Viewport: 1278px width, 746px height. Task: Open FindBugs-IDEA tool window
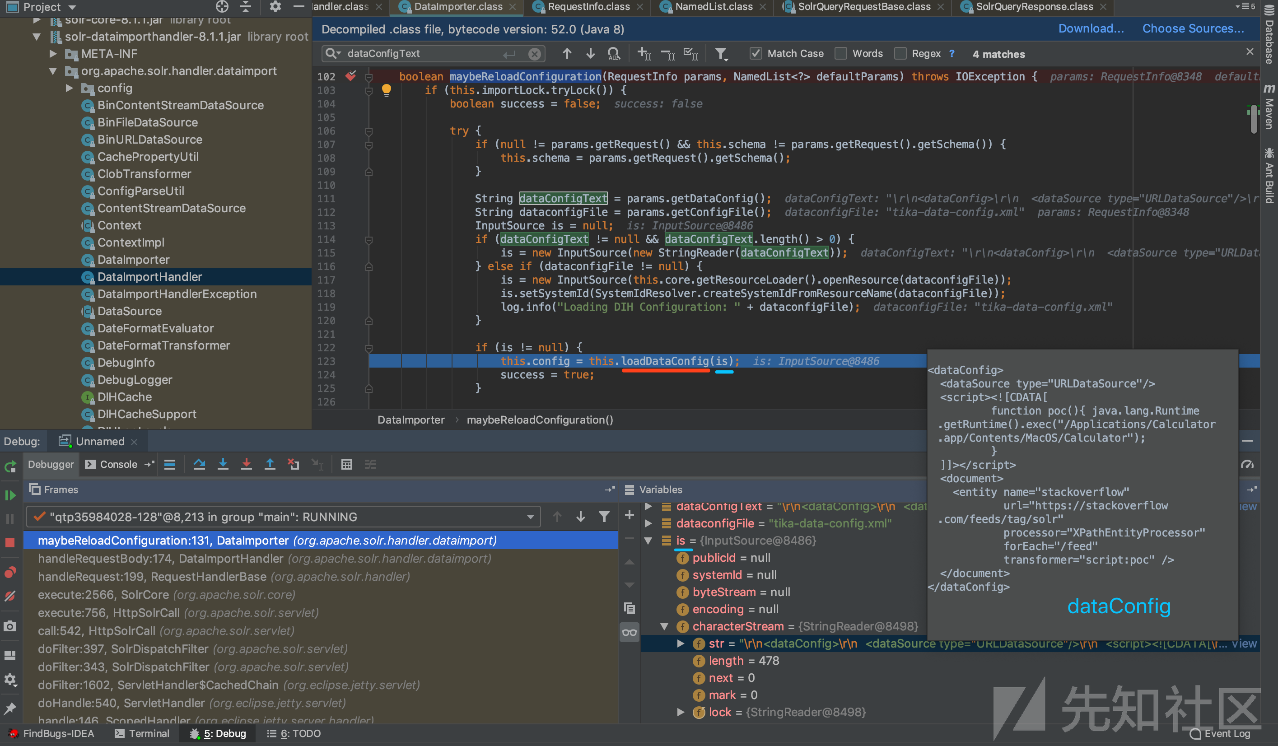click(51, 733)
